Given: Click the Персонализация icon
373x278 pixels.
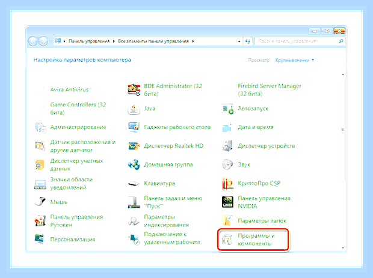Looking at the screenshot, I should 40,240.
